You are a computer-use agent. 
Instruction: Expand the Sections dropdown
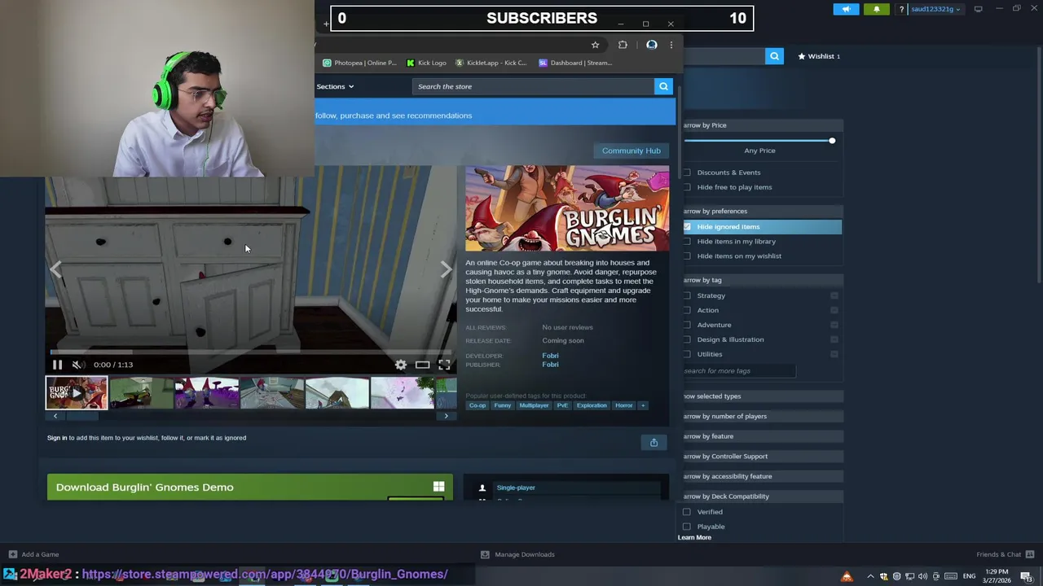coord(335,86)
